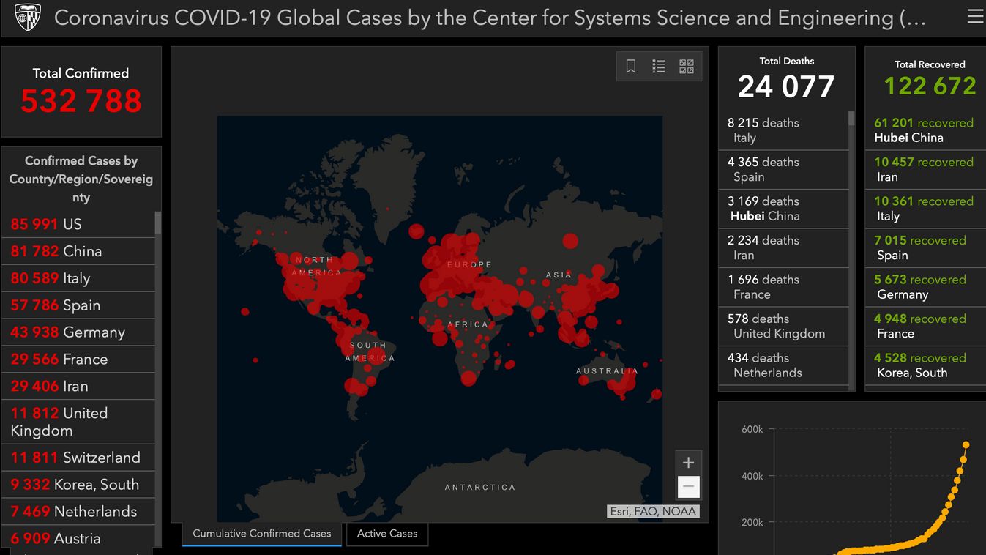Click the 5 673 recovered Germany entry
Viewport: 986px width, 555px height.
point(925,287)
